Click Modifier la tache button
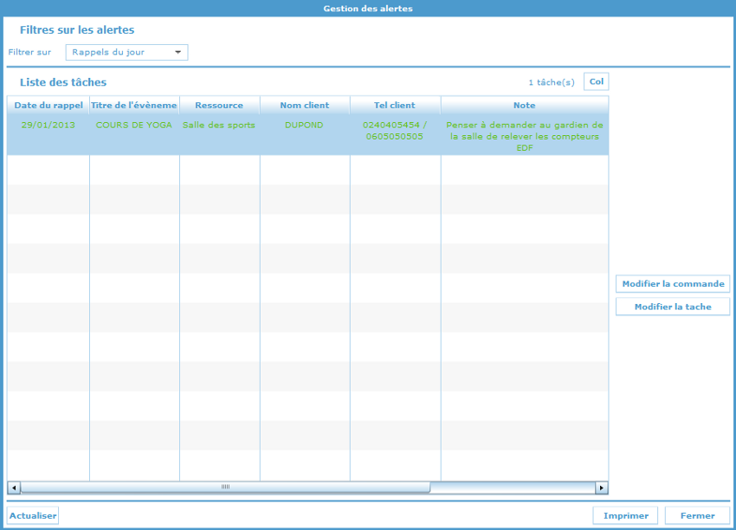Image resolution: width=736 pixels, height=530 pixels. [673, 307]
